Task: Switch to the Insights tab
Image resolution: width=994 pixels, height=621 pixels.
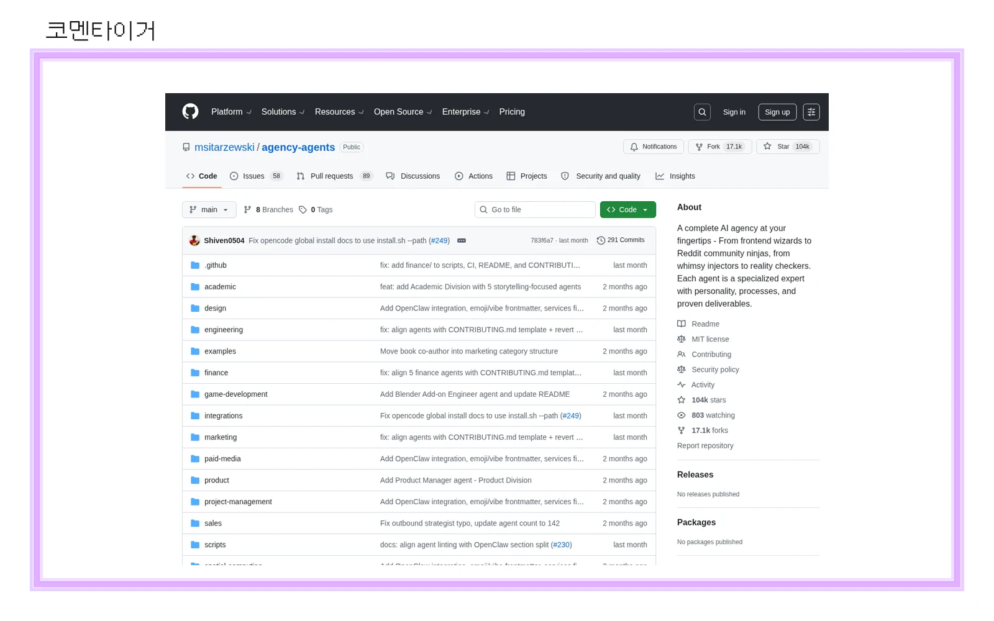Action: point(675,176)
